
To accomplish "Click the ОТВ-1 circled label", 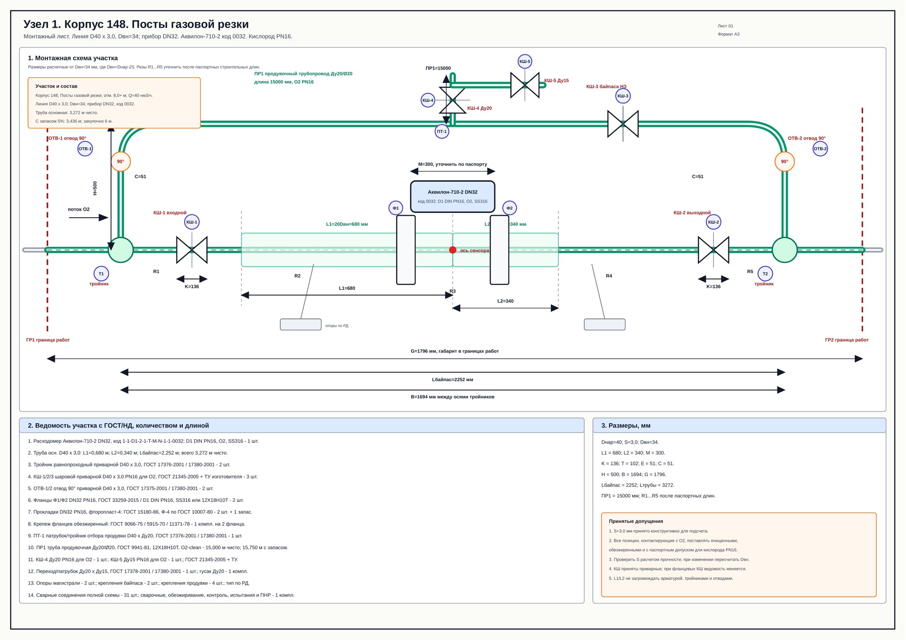I will coord(85,149).
